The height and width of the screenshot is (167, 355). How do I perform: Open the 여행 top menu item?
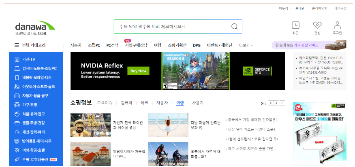coord(158,45)
